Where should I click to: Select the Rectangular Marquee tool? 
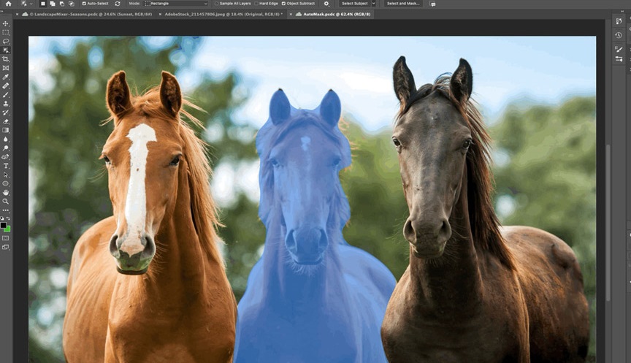6,33
